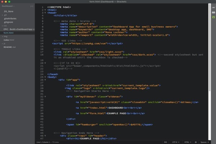Click the meta charset utf-8 line
The width and height of the screenshot is (216, 144).
[x=77, y=24]
